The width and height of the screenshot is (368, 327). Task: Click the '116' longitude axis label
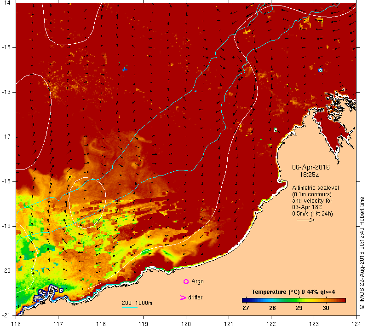tap(16, 324)
